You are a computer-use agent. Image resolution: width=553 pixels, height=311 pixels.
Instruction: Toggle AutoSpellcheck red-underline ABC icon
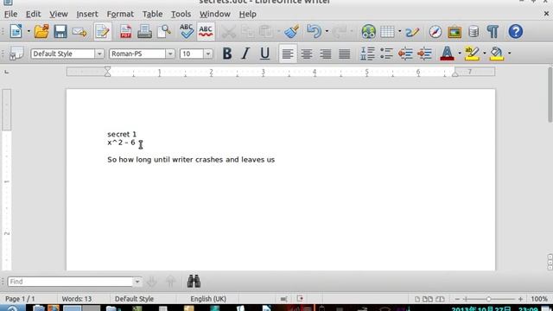tap(206, 32)
